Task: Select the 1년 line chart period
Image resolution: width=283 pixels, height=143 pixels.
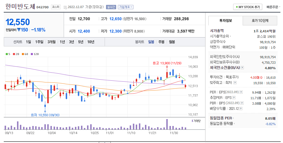Action: coord(62,42)
